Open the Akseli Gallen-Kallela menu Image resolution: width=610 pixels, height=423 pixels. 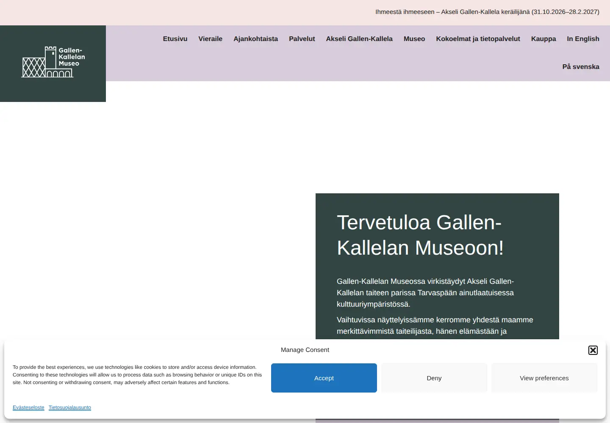pos(359,39)
